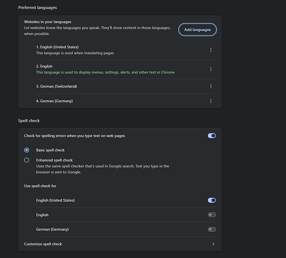The height and width of the screenshot is (258, 286).
Task: Click the English (United States) preferred language row
Action: (x=126, y=50)
